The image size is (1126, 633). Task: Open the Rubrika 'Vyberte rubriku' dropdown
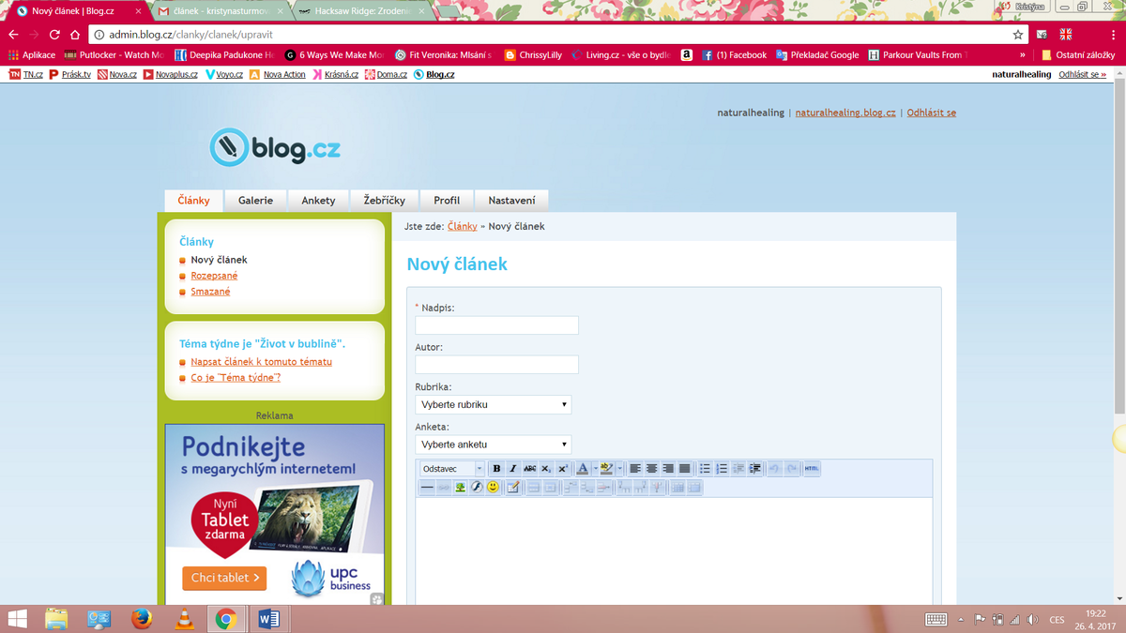pos(494,405)
